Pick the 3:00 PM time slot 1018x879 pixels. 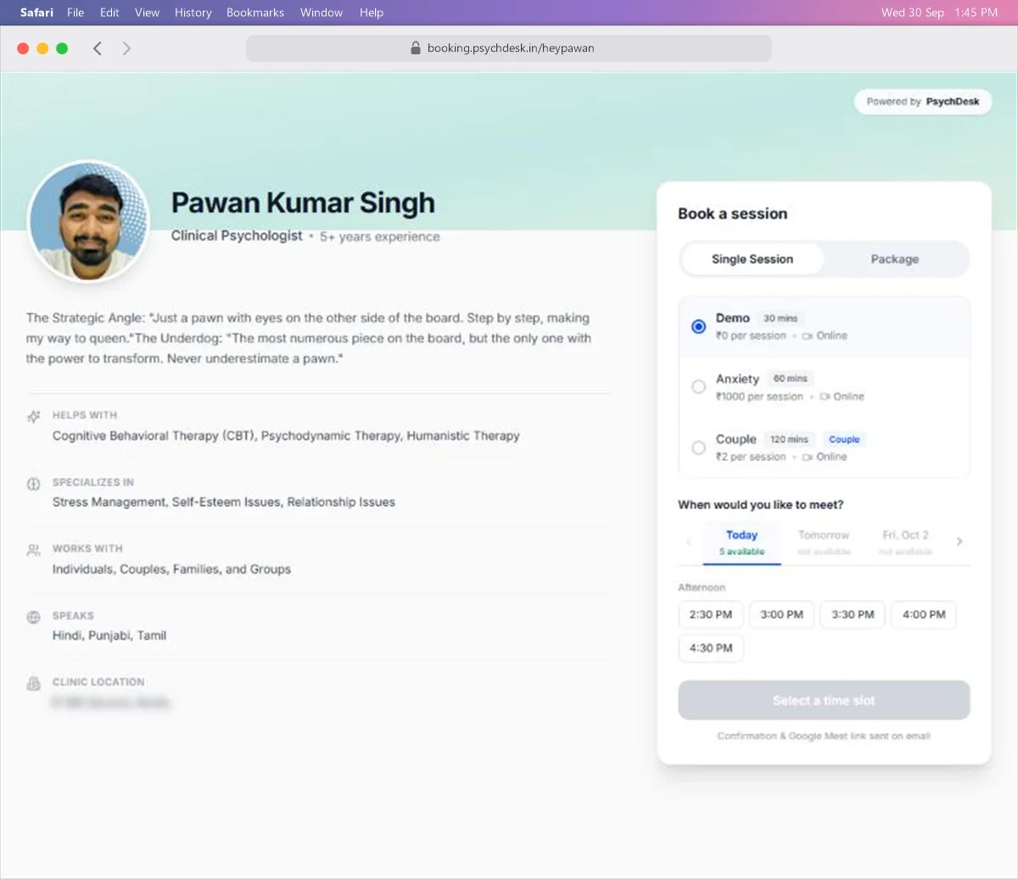[x=781, y=614]
